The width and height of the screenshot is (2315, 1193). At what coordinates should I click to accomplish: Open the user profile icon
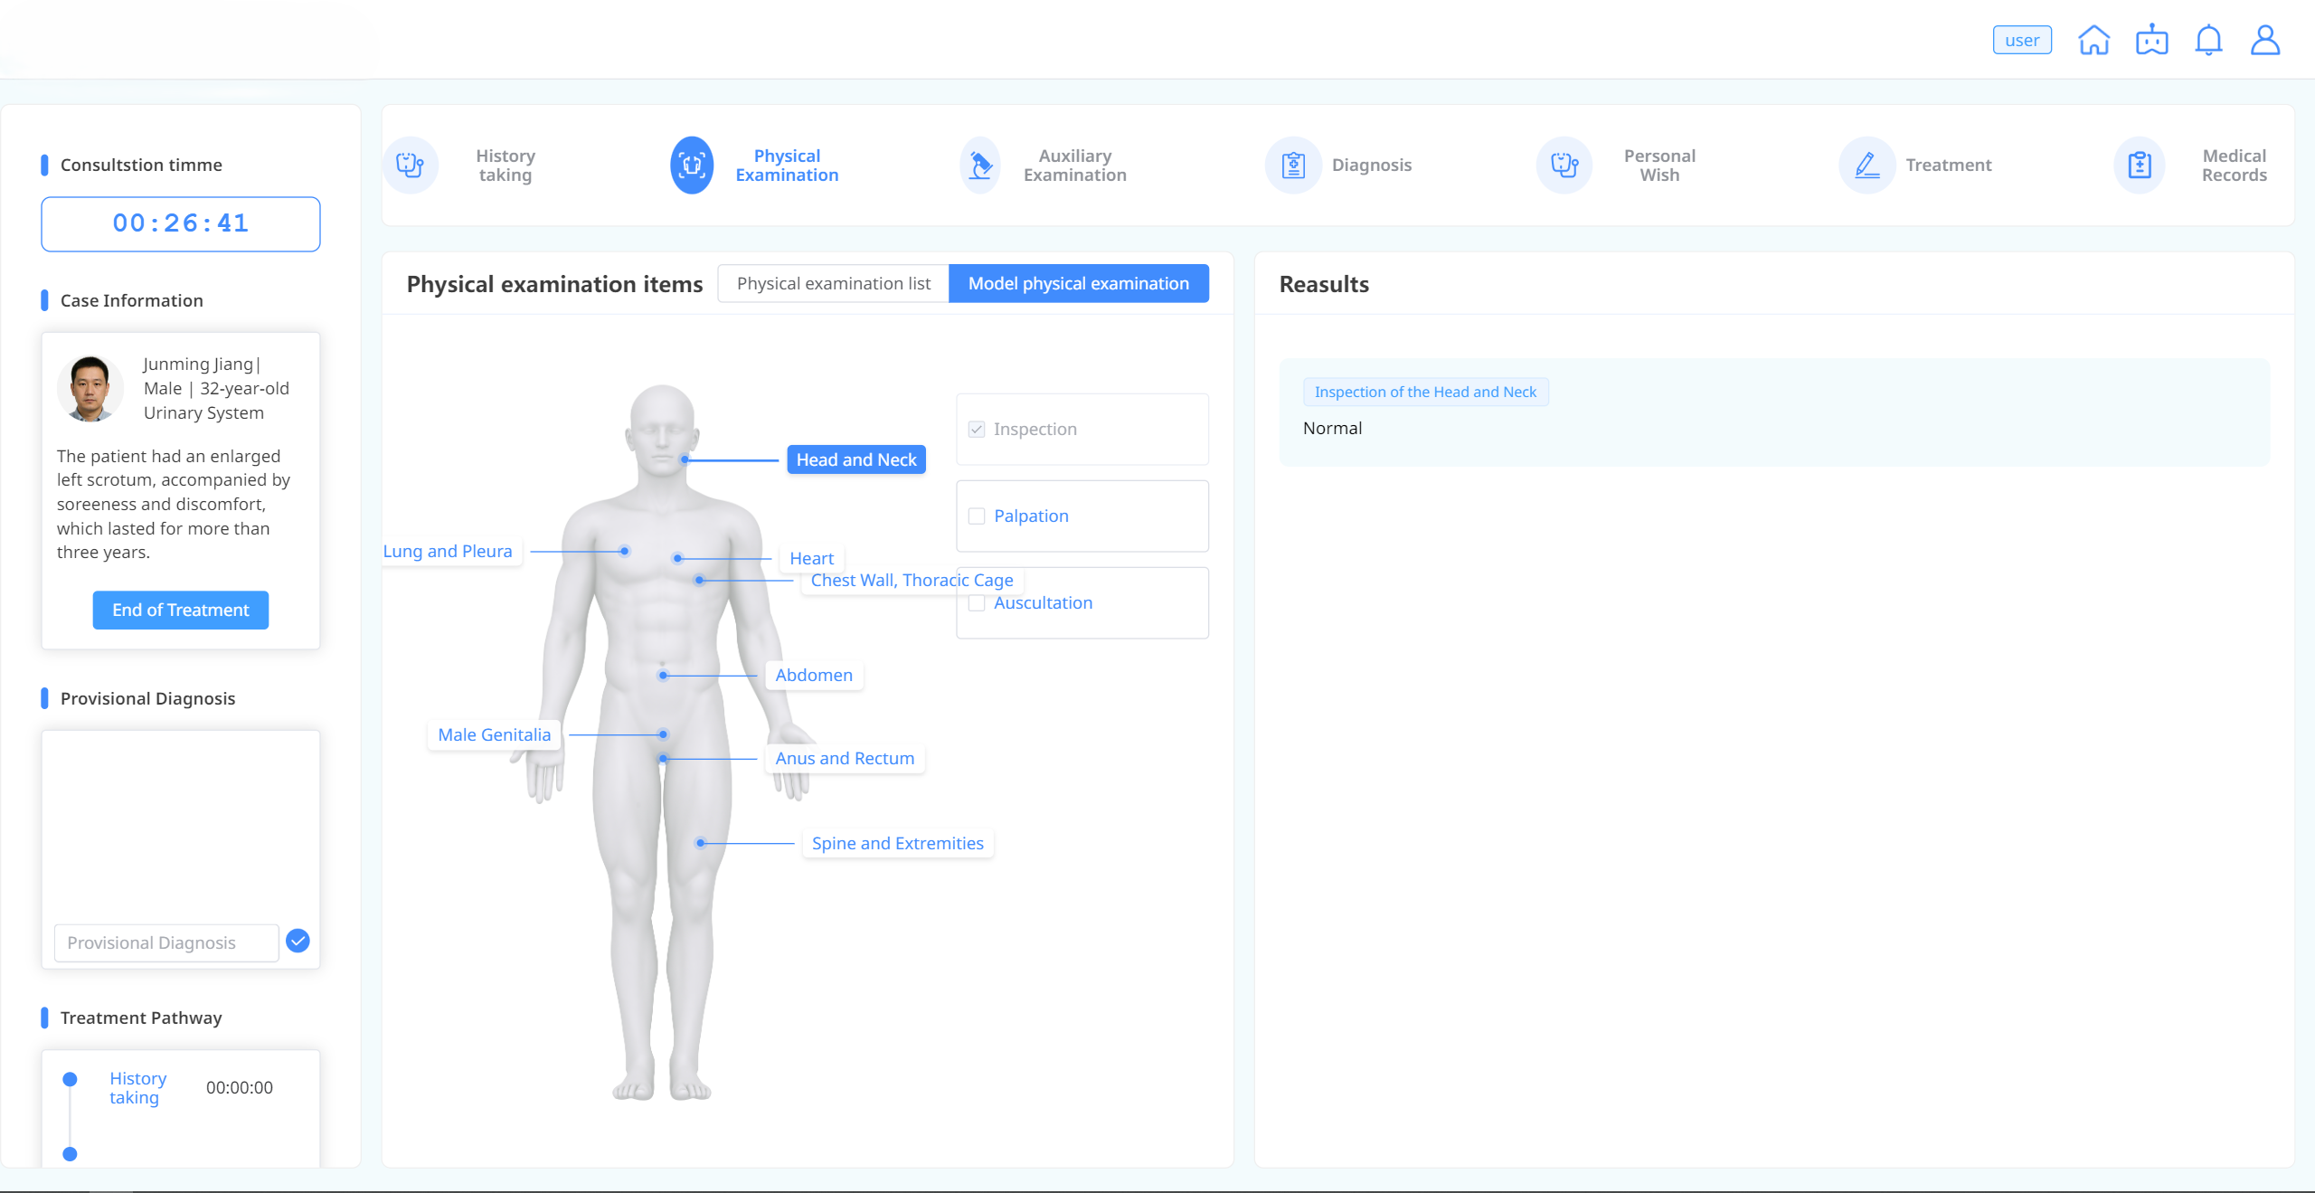pos(2264,41)
